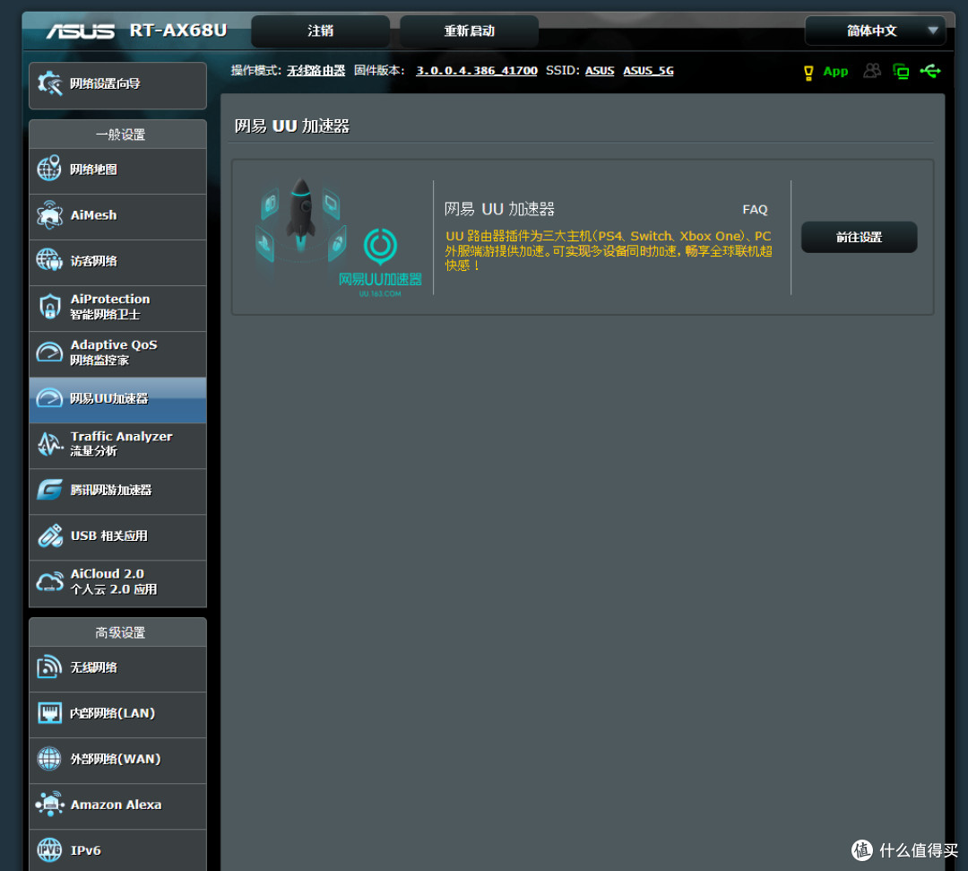Select 网络设置向导 menu entry
The width and height of the screenshot is (968, 871).
[117, 85]
